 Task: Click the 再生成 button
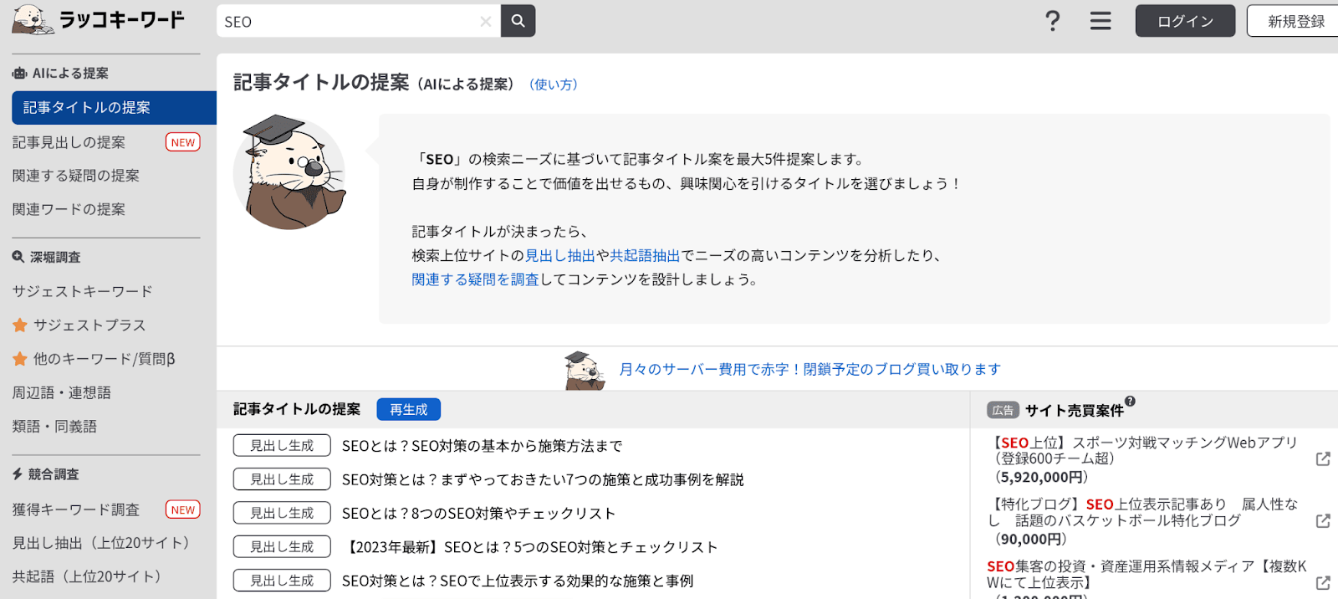pos(409,409)
